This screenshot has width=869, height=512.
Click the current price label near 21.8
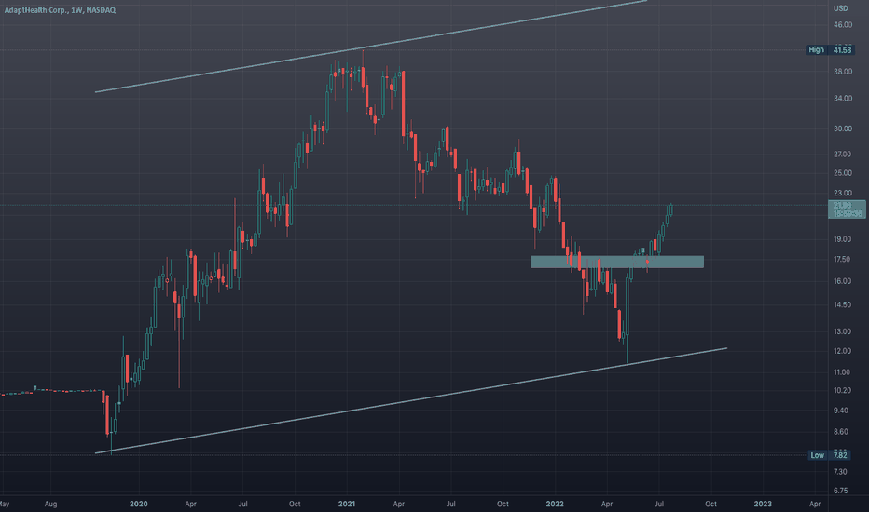pos(847,209)
